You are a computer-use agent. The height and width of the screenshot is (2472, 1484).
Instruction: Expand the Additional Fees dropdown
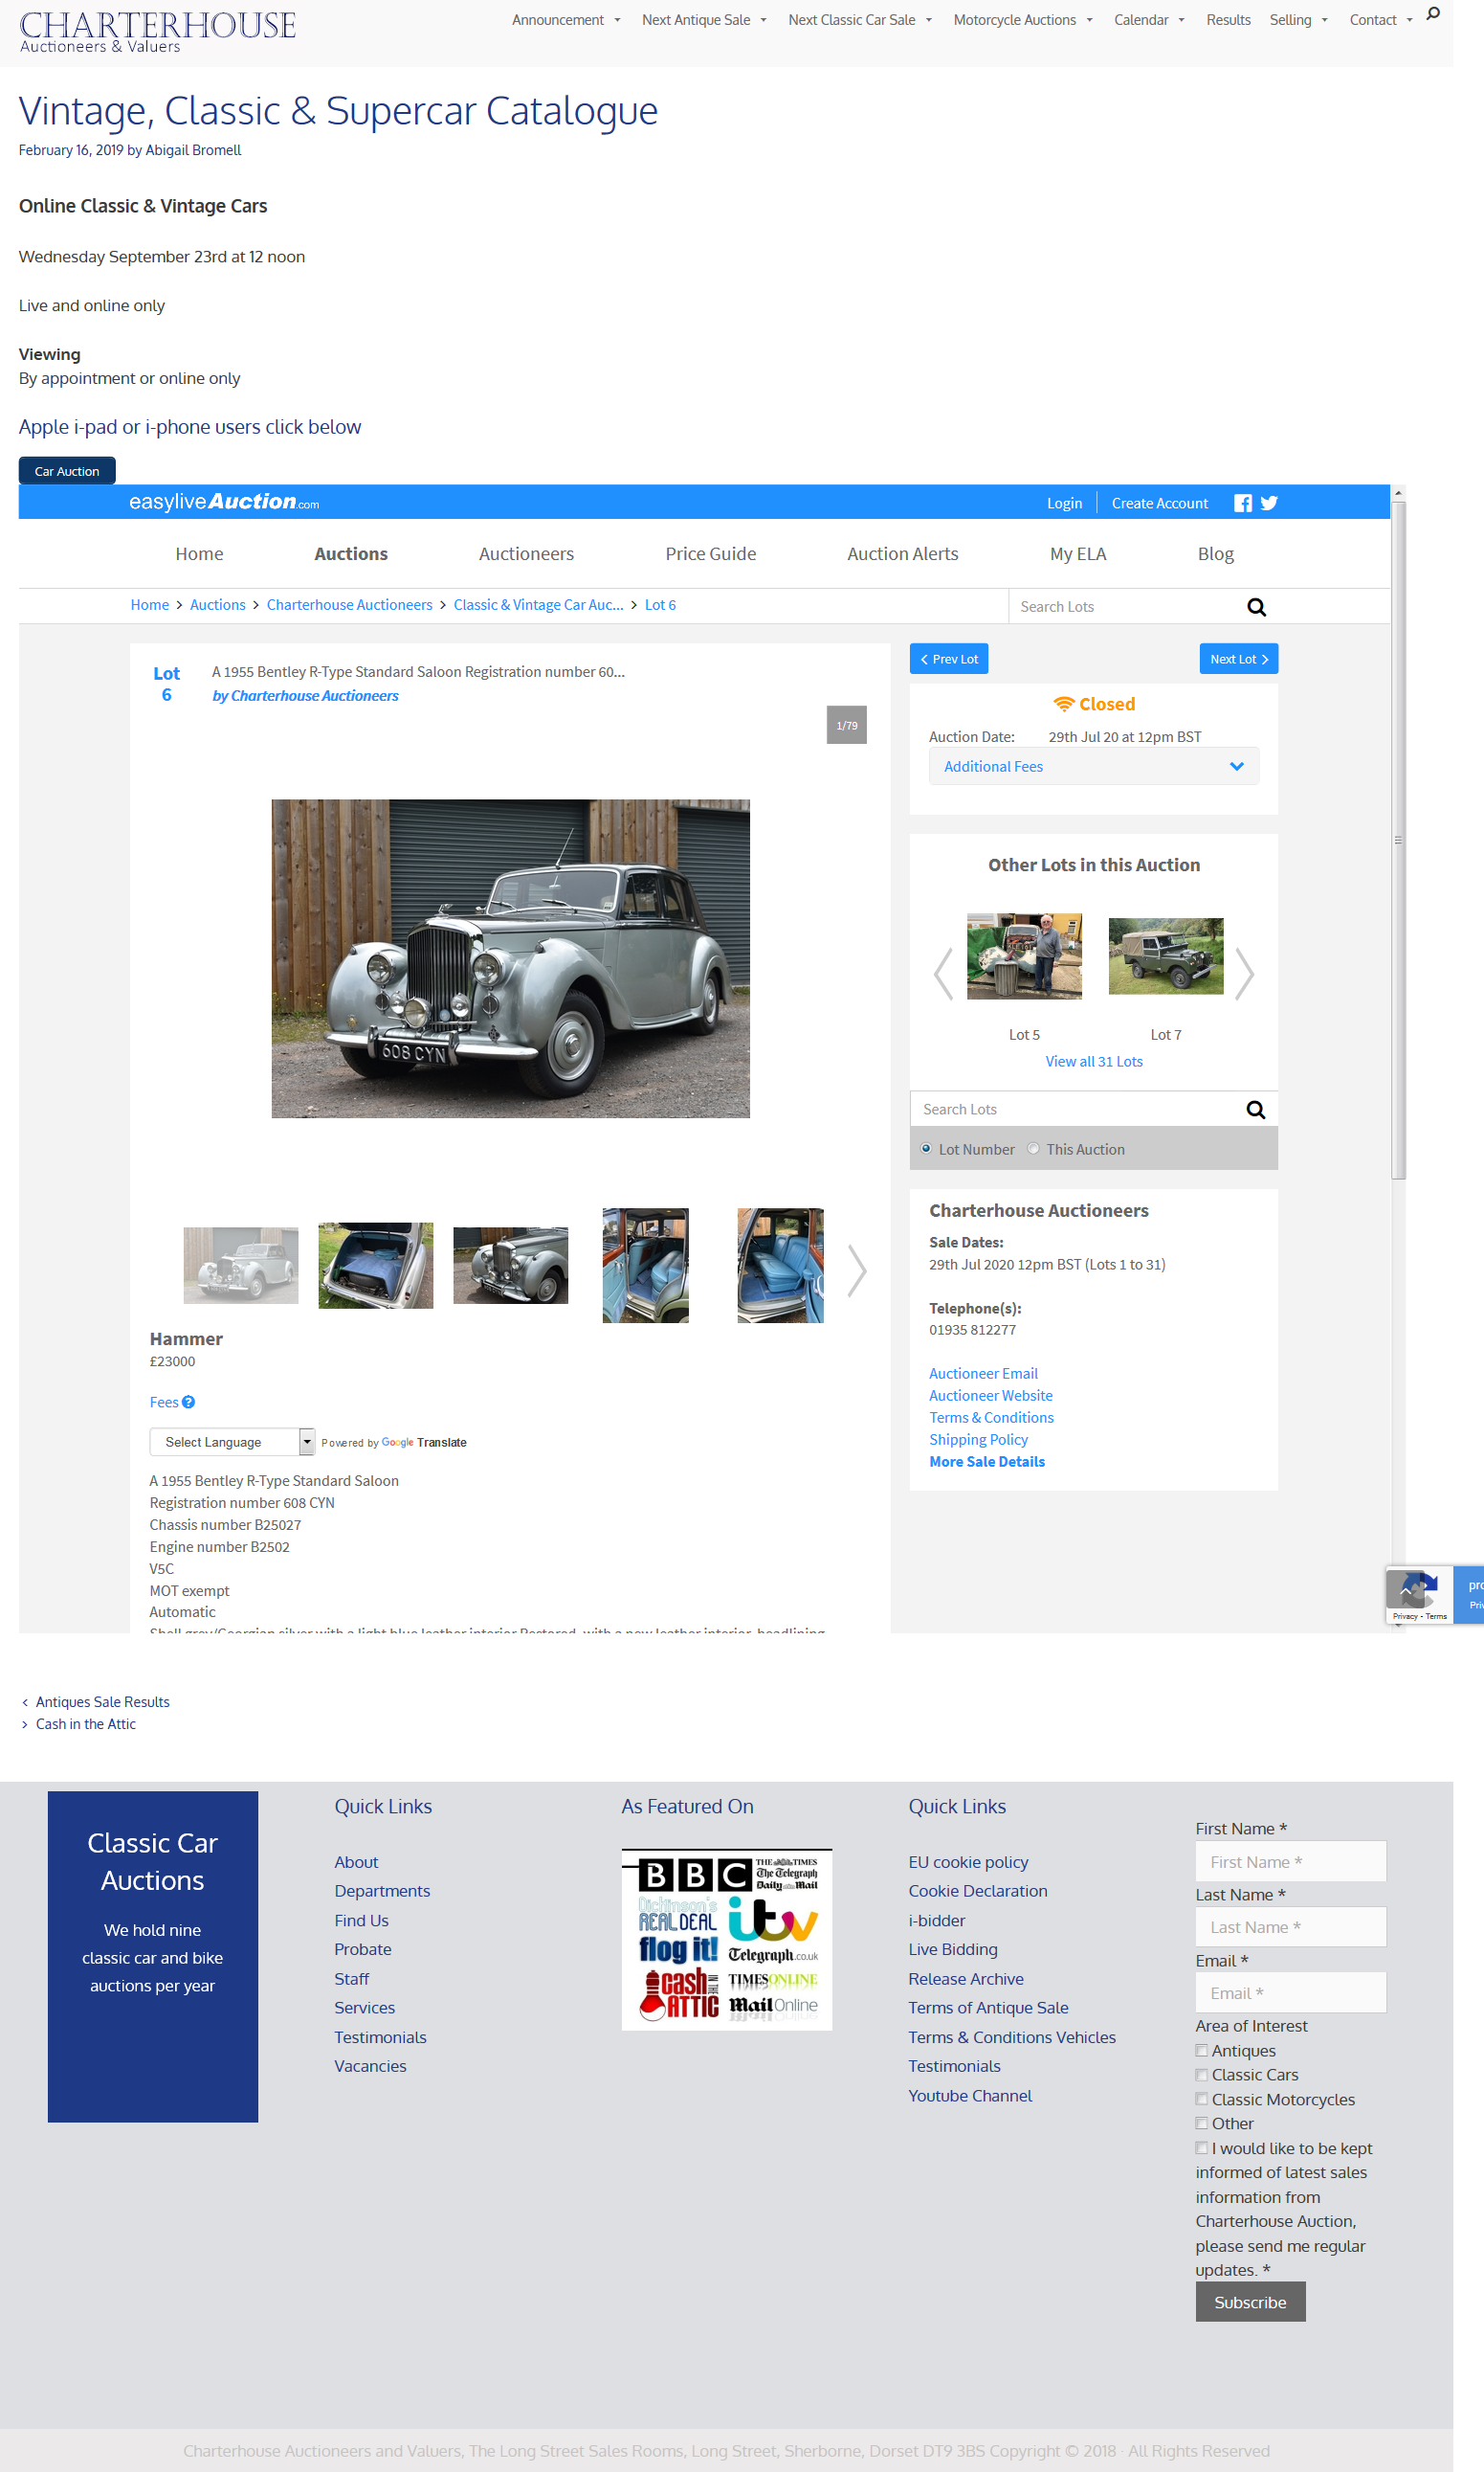(1094, 766)
